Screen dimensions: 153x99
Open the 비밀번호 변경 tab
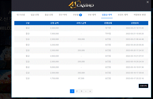(140, 15)
